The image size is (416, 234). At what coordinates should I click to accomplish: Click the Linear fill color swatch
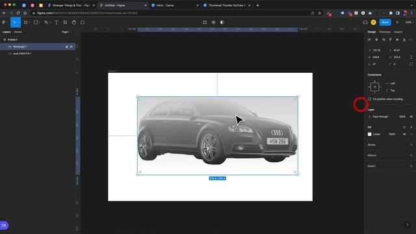pyautogui.click(x=370, y=135)
